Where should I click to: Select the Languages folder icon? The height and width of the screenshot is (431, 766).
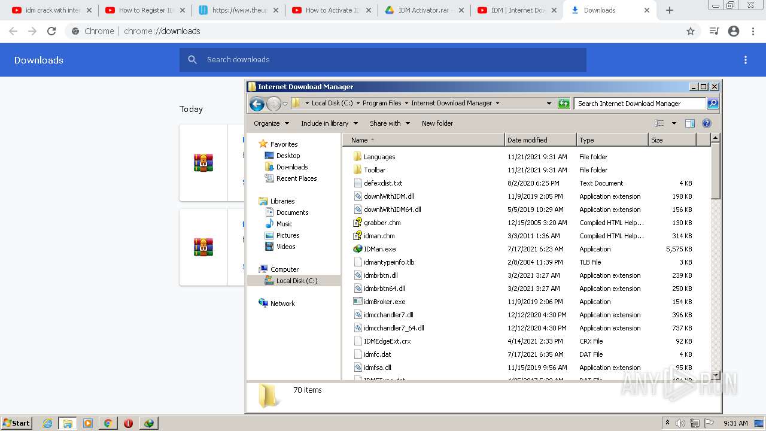point(358,157)
